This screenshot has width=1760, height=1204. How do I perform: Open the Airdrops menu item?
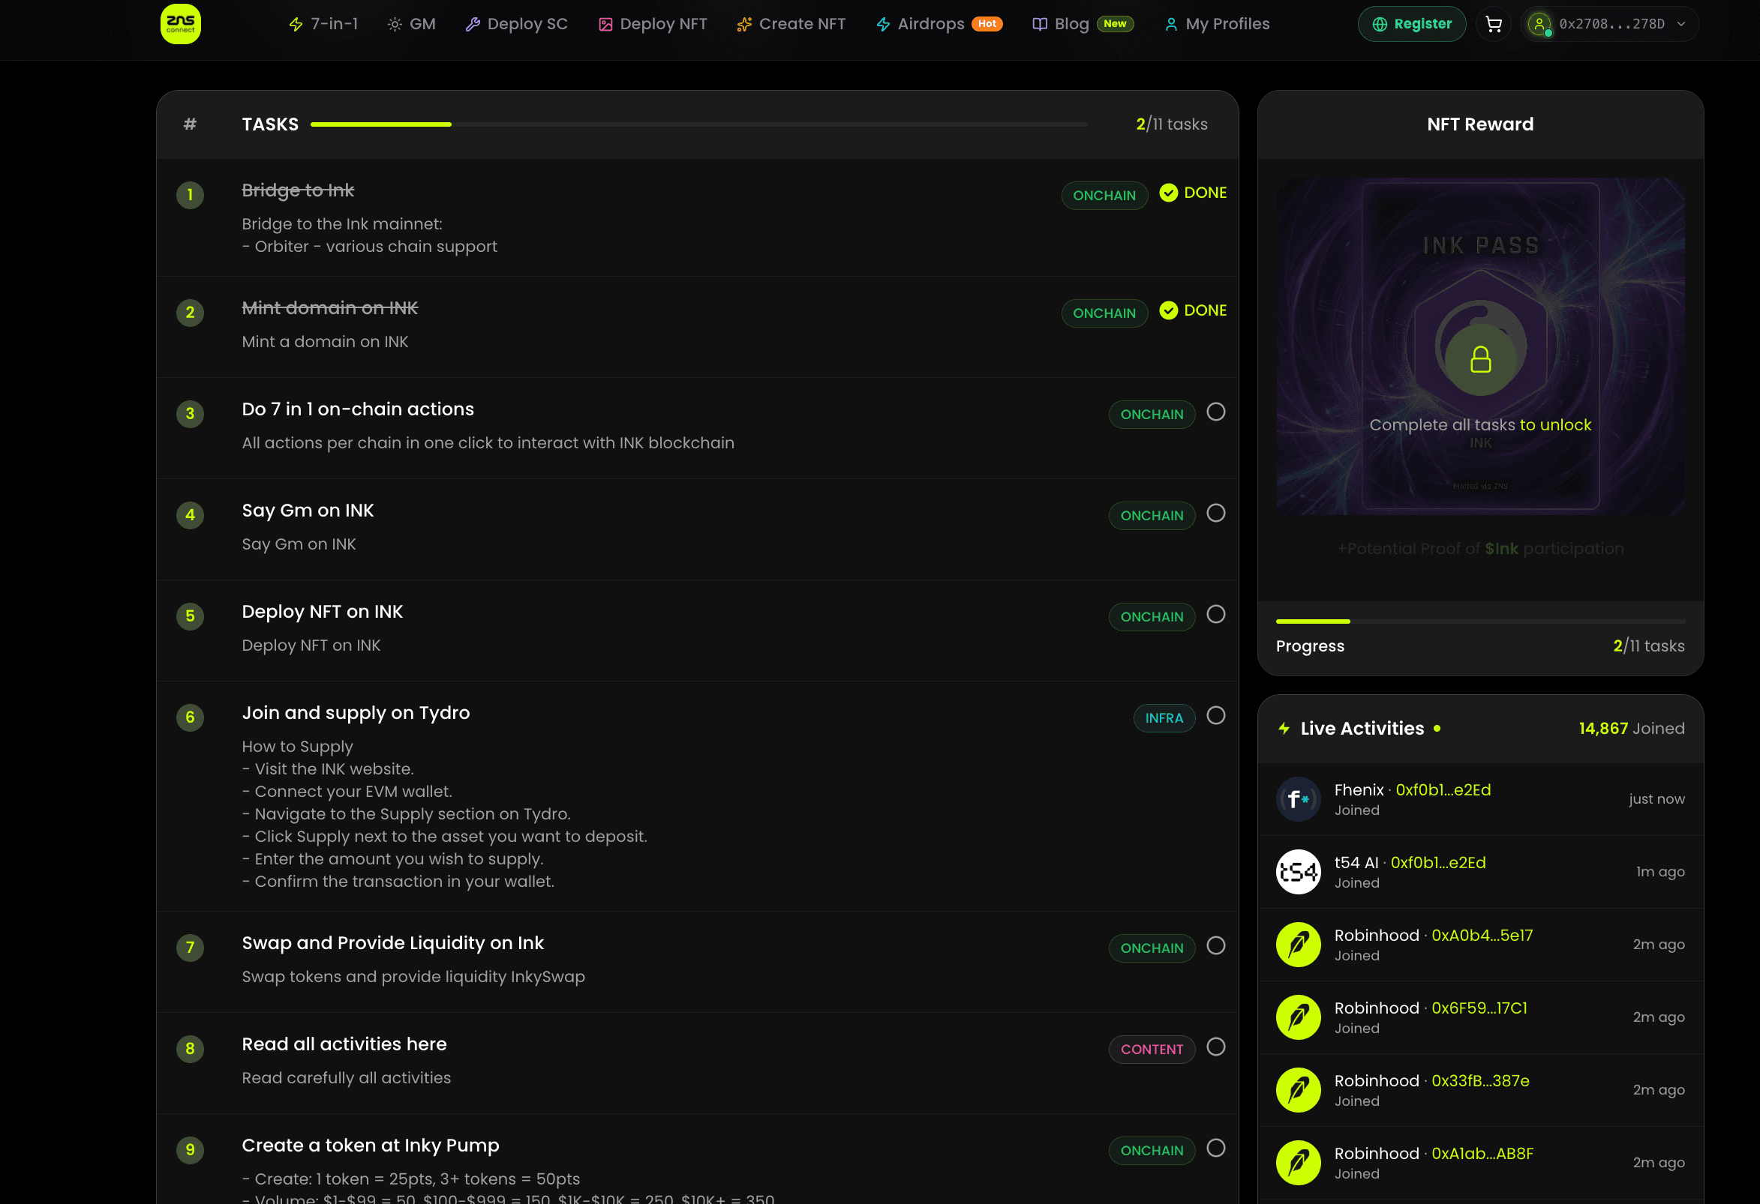pyautogui.click(x=930, y=24)
